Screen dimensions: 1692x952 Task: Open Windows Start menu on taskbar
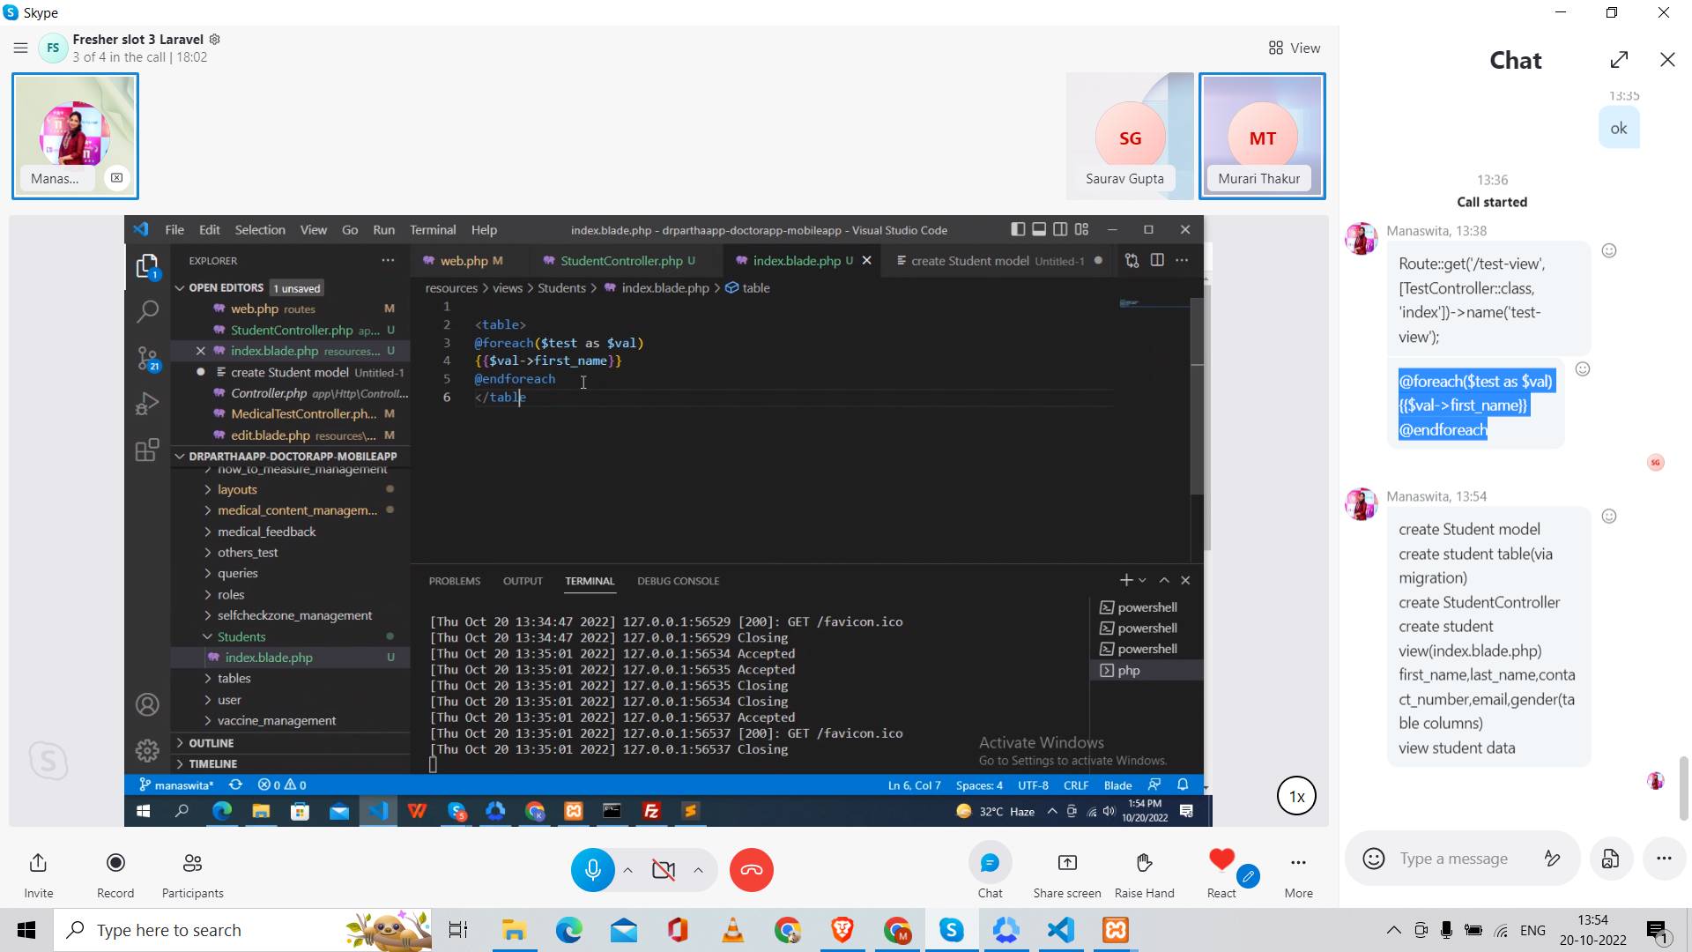[26, 930]
